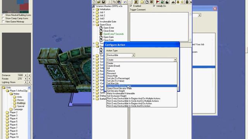Increase the Rotate value with right arrow
This screenshot has width=248, height=139.
(x=29, y=79)
